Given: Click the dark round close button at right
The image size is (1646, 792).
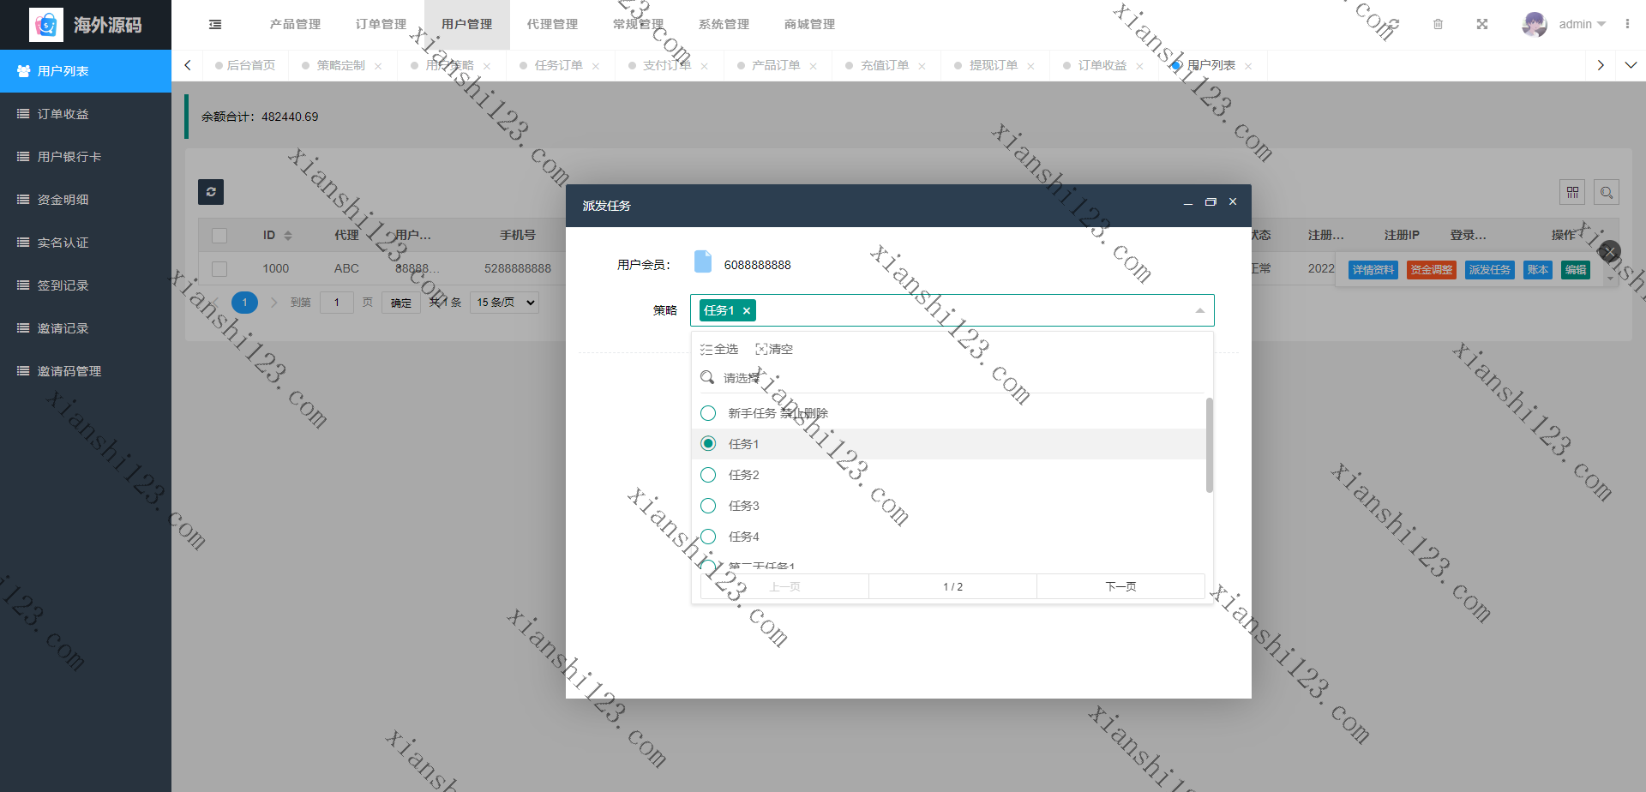Looking at the screenshot, I should click(x=1610, y=251).
